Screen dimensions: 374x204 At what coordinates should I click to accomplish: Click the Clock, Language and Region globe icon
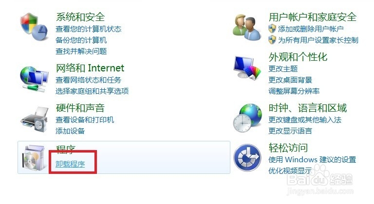click(x=247, y=118)
